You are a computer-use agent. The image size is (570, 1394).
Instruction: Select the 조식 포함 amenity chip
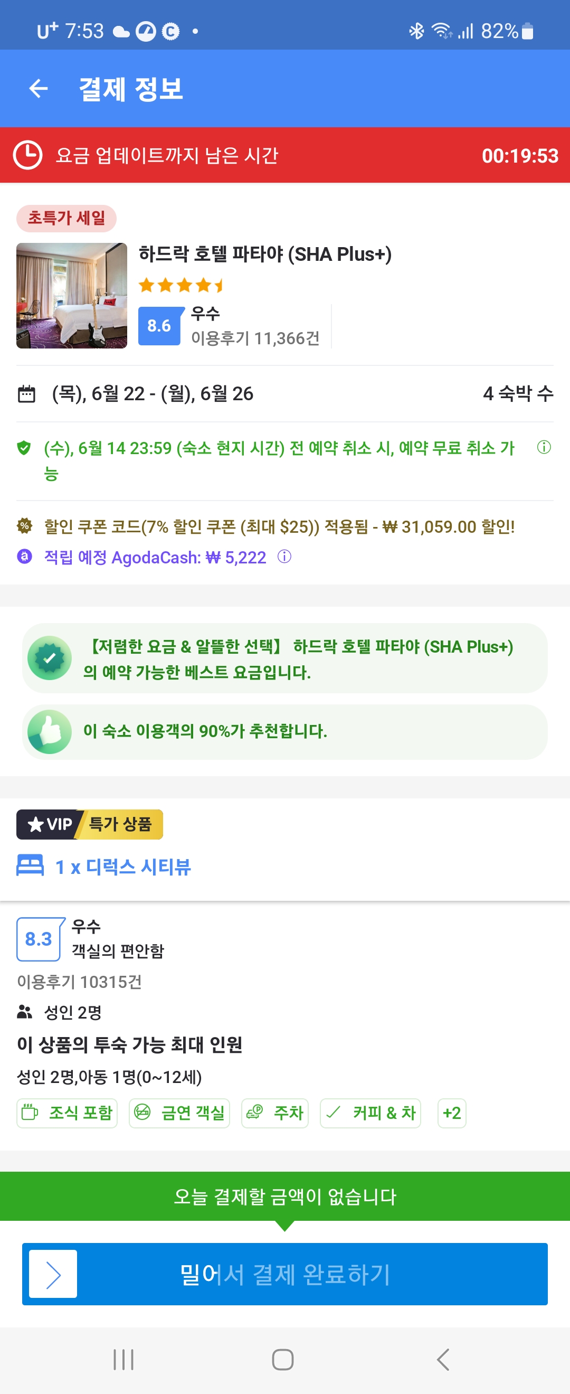pos(67,1113)
